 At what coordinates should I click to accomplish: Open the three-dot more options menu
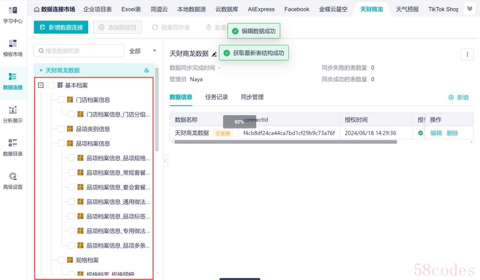coord(467,54)
